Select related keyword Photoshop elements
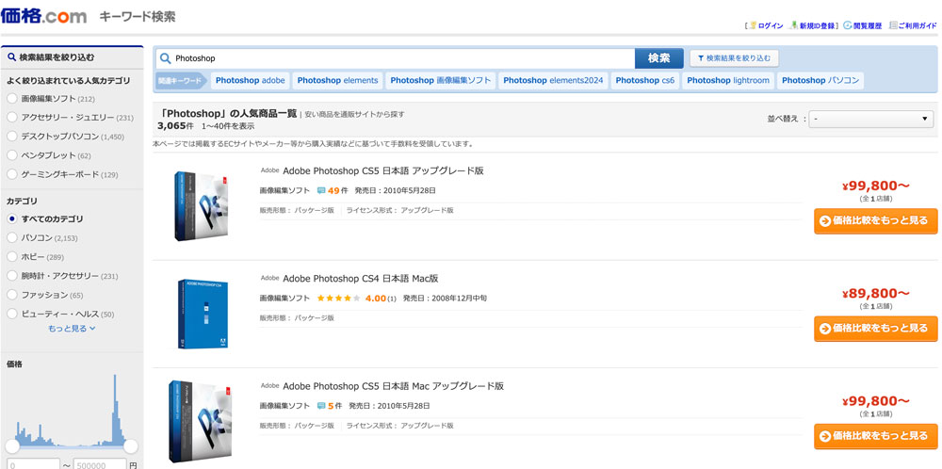 pos(337,81)
